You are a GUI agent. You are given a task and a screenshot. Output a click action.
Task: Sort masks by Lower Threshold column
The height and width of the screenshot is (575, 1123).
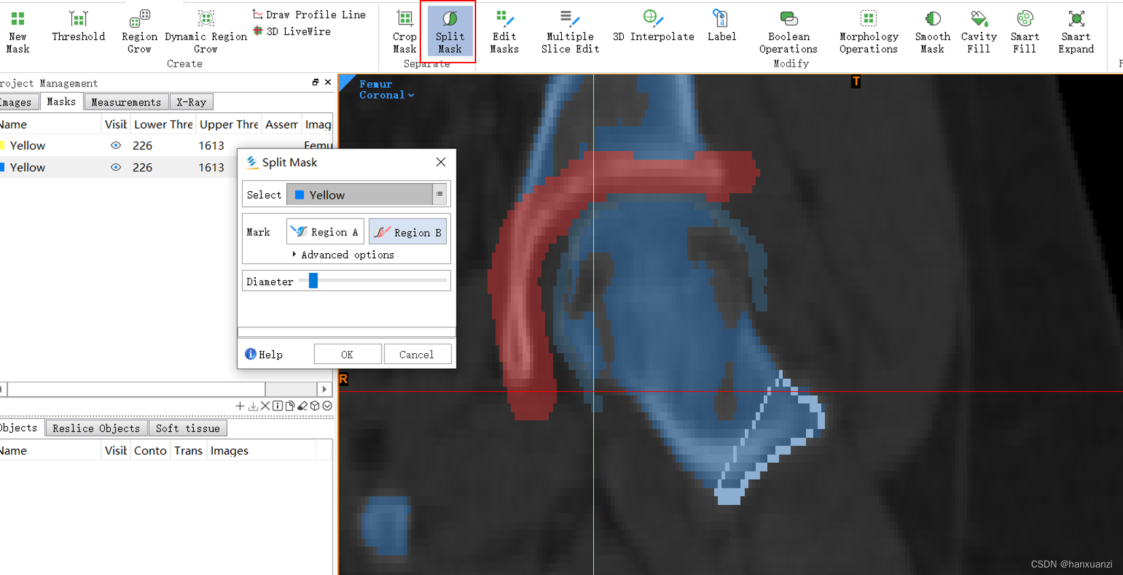163,125
